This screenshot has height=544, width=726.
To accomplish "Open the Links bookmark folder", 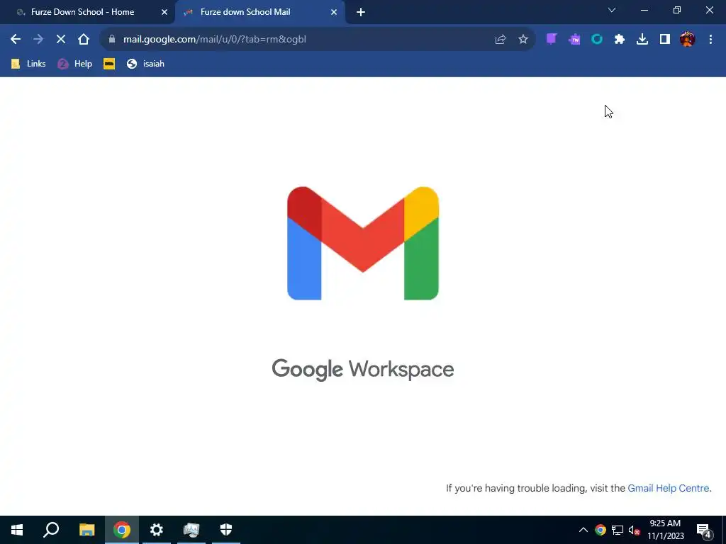I will tap(28, 64).
